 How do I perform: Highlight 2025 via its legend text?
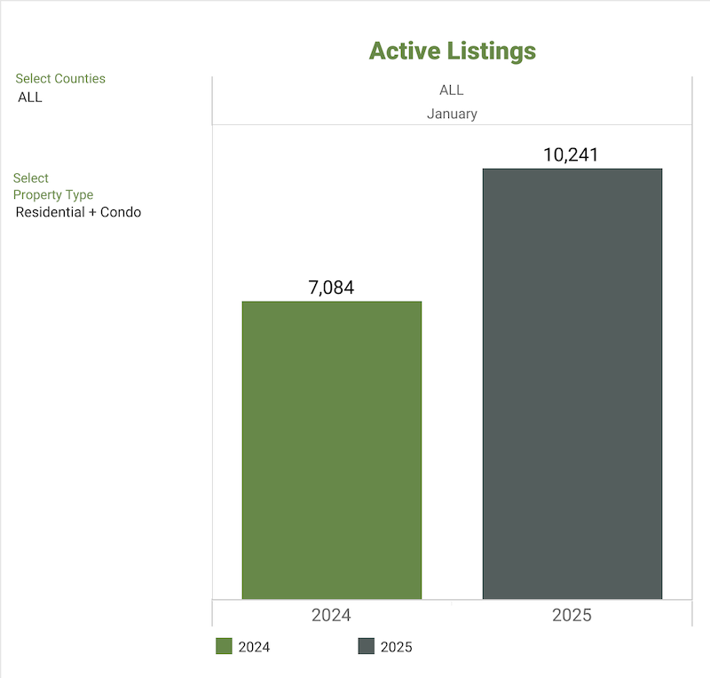click(x=396, y=647)
